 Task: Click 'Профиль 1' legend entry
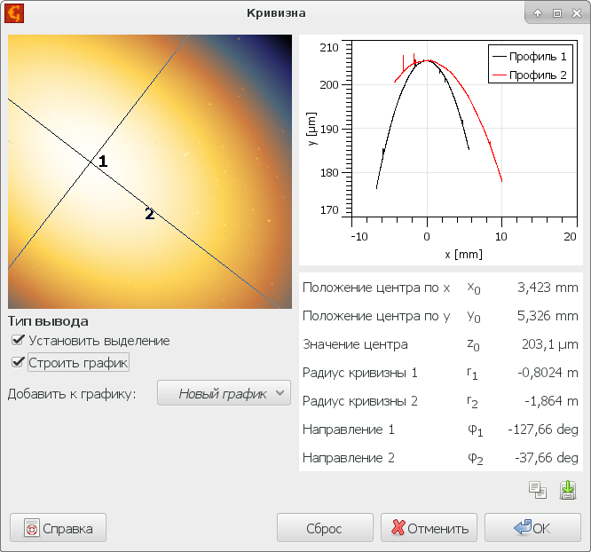530,57
